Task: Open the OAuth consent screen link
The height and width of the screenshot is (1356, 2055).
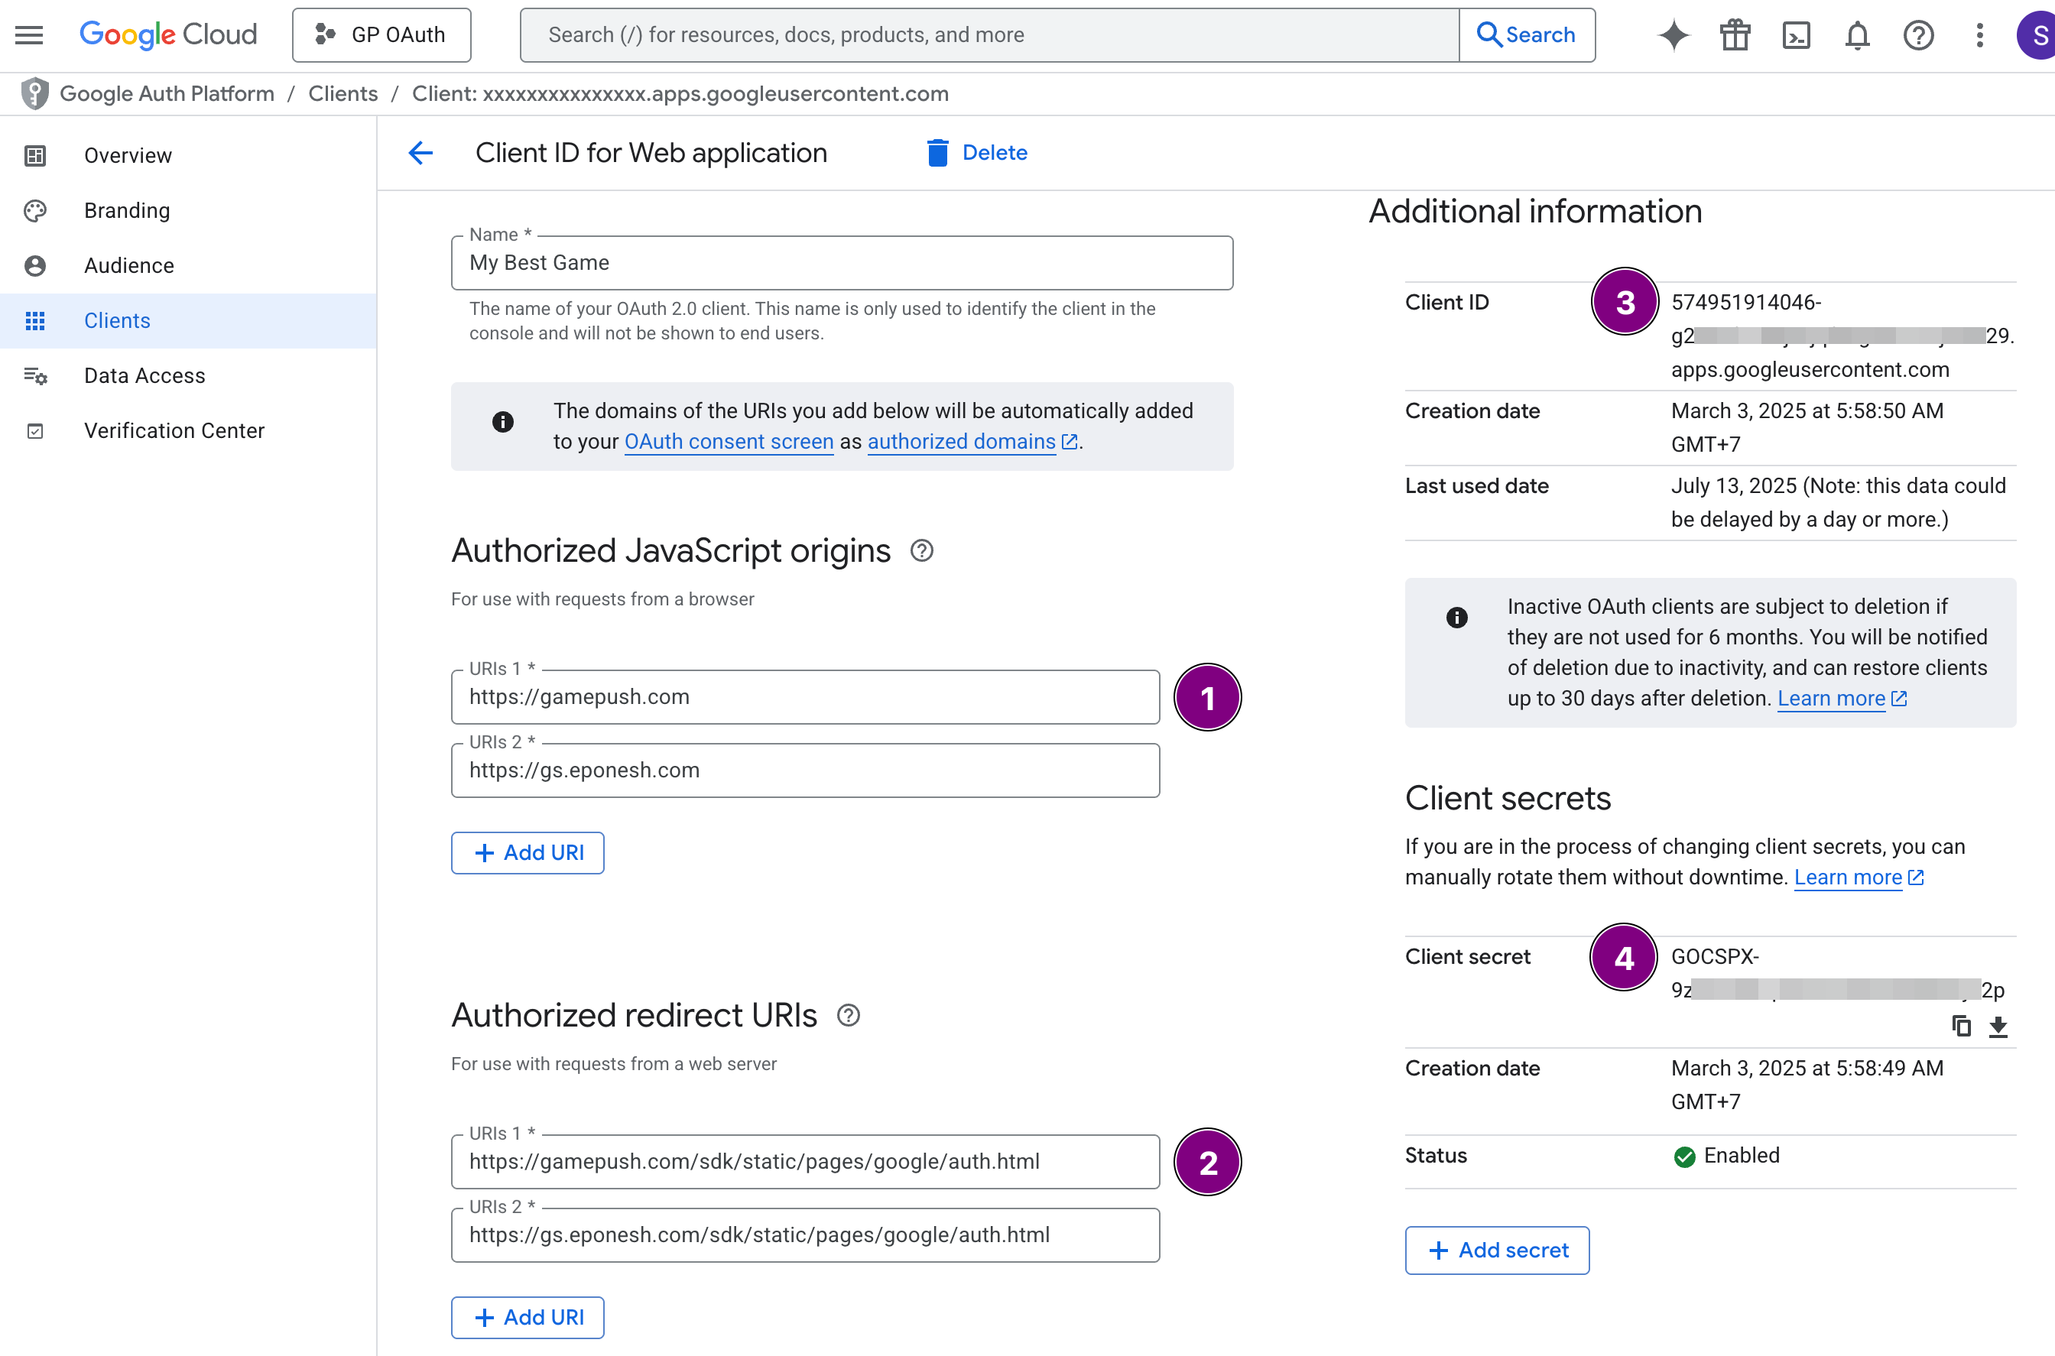Action: (729, 442)
